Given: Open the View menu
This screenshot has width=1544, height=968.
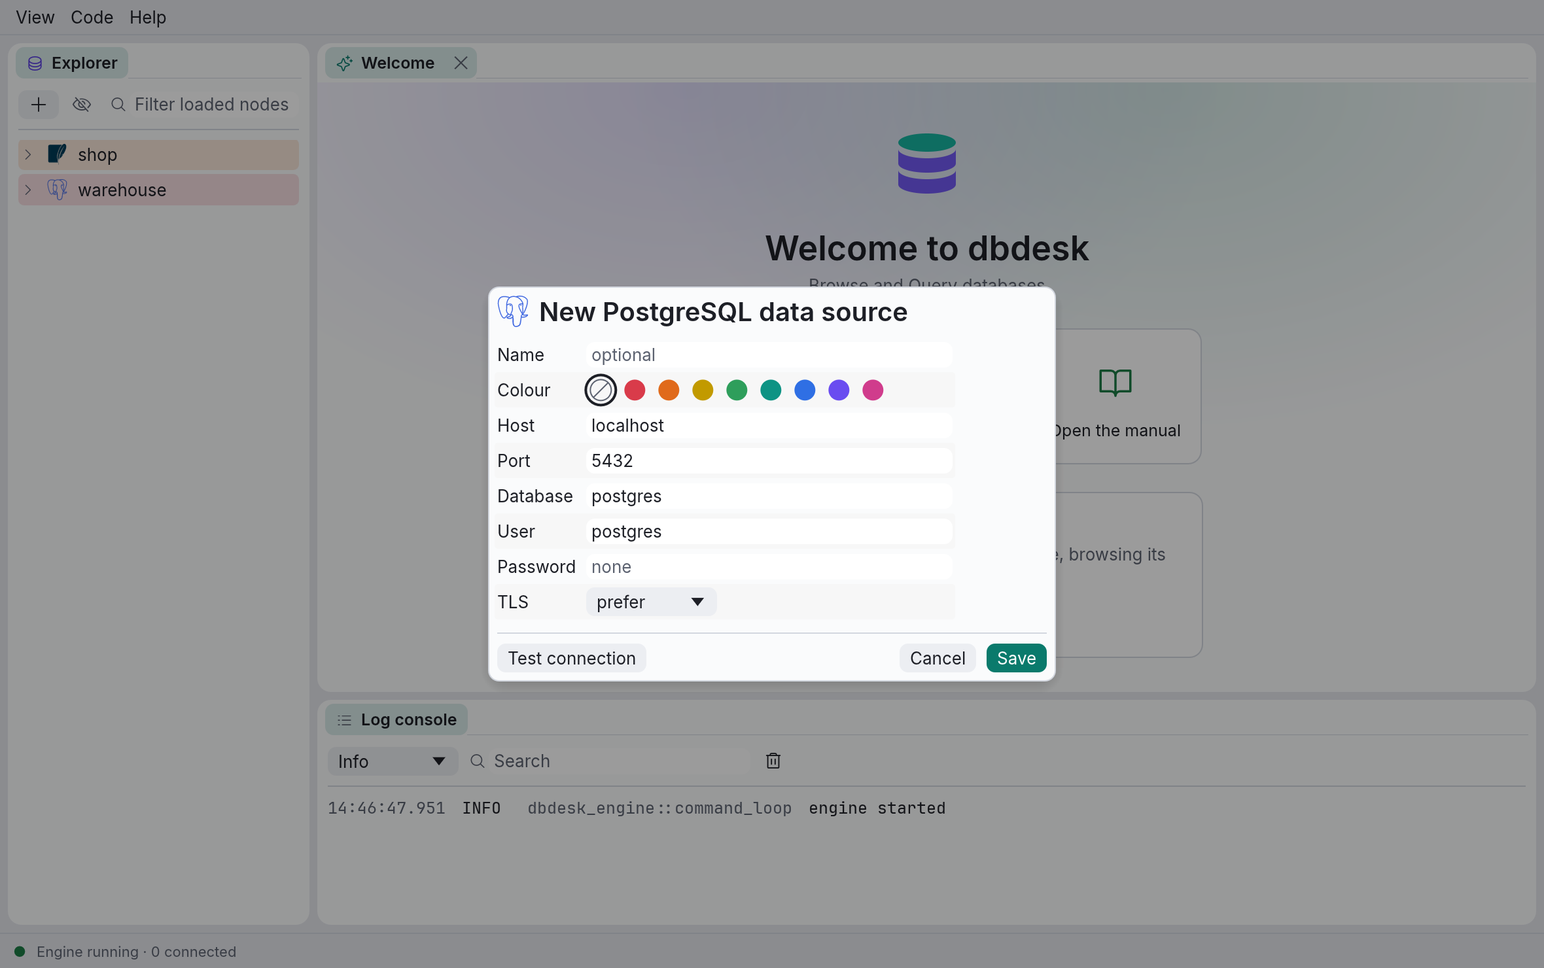Looking at the screenshot, I should tap(35, 17).
